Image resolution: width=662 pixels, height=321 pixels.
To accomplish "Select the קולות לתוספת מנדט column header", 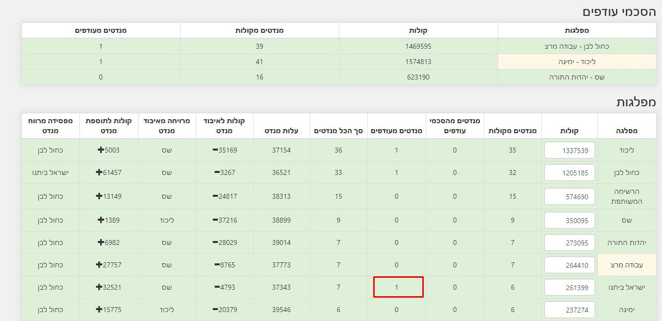I will [109, 126].
